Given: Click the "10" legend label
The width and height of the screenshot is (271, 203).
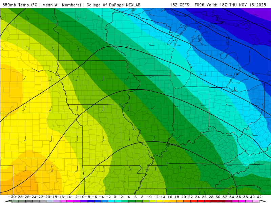Looking at the screenshot, I should pos(149,197).
